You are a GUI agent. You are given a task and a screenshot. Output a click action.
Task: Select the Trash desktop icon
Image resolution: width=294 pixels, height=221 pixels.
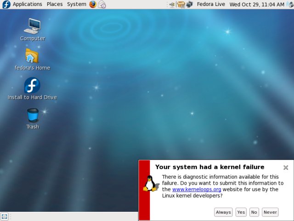tap(33, 119)
